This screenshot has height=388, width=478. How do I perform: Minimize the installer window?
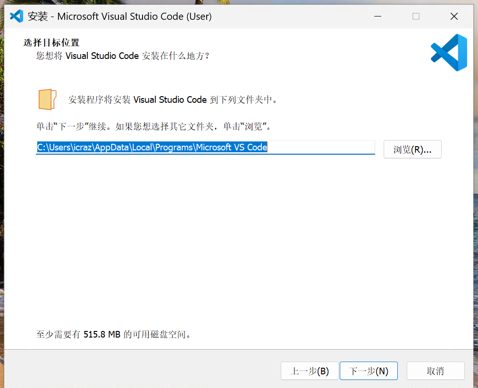tap(378, 17)
